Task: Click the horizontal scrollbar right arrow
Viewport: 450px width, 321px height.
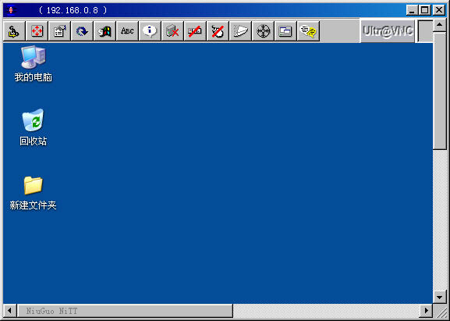Action: 427,311
